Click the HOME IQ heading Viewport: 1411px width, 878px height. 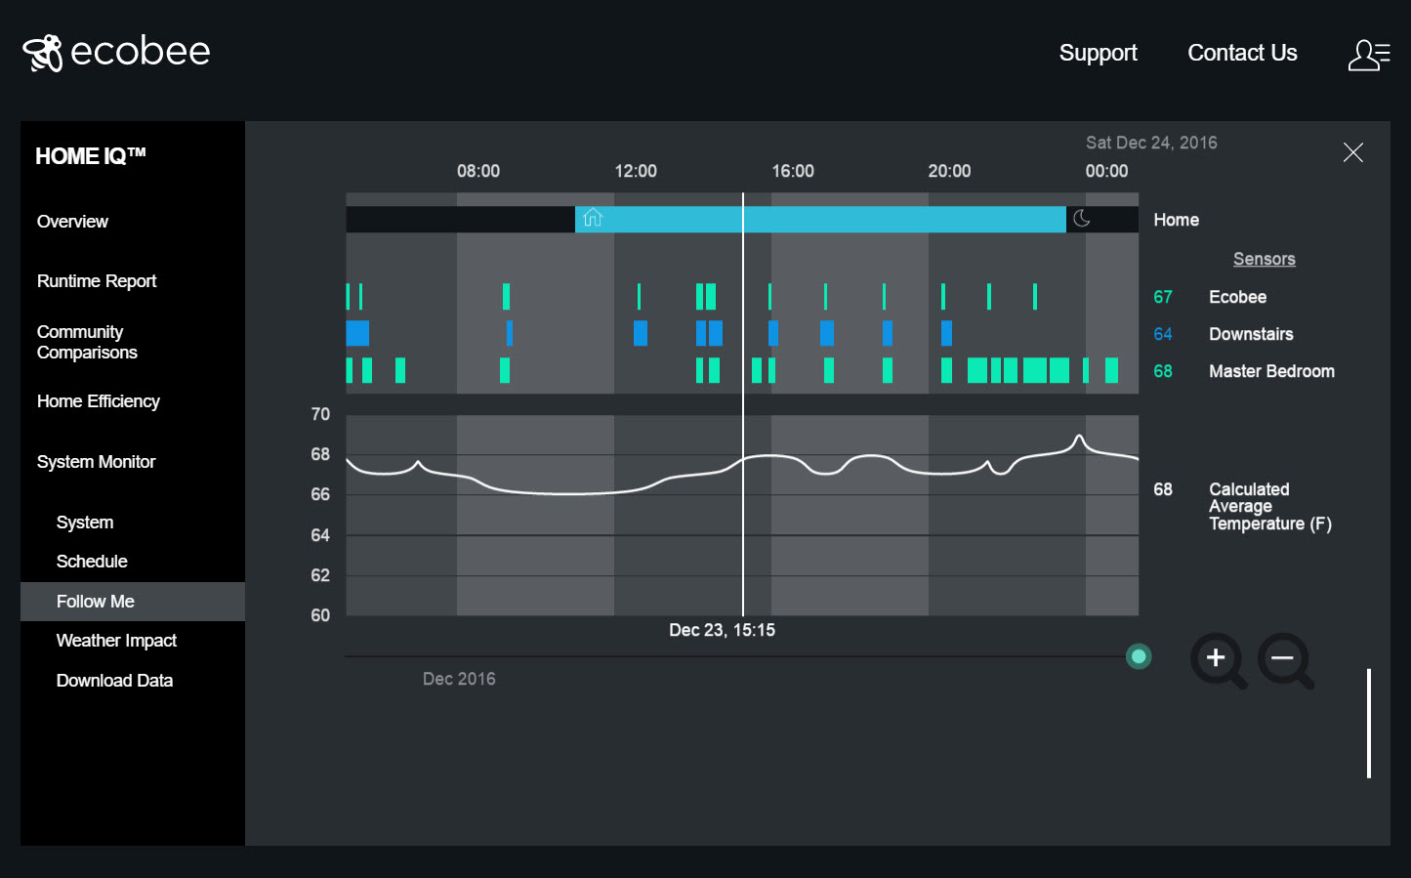pos(91,156)
